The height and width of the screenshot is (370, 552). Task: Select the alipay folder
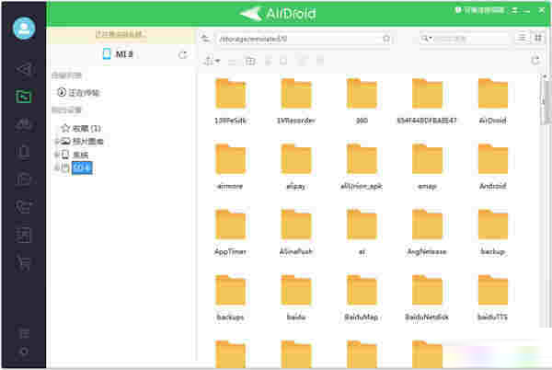[x=296, y=168]
